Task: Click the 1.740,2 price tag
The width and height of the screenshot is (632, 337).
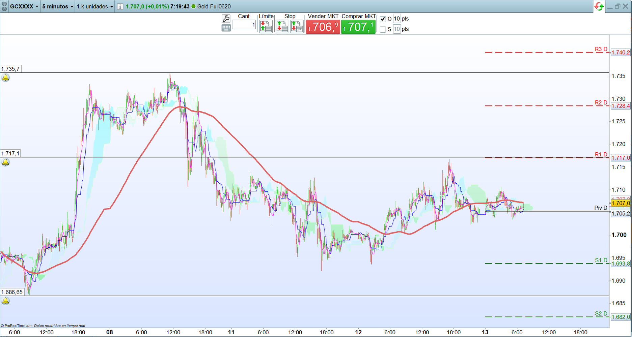Action: click(x=621, y=53)
